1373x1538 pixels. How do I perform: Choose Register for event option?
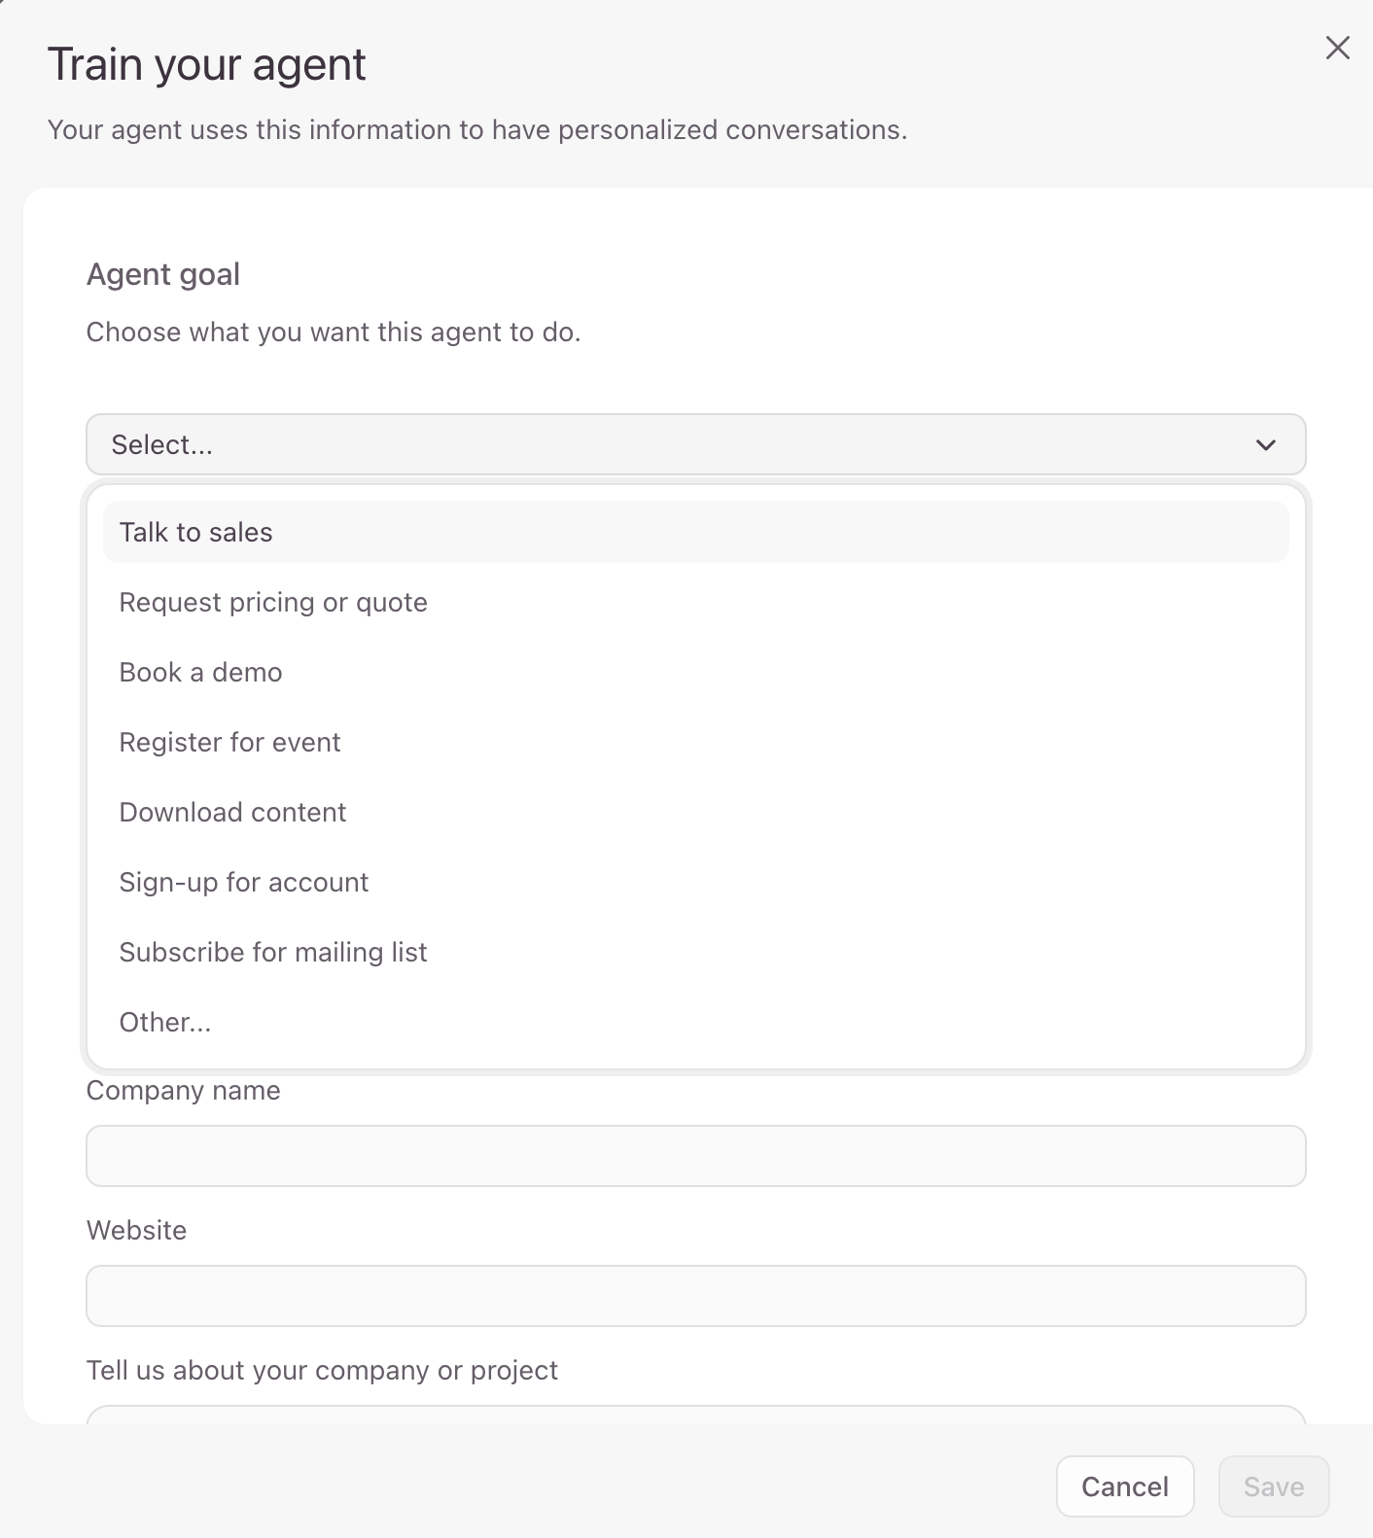229,743
